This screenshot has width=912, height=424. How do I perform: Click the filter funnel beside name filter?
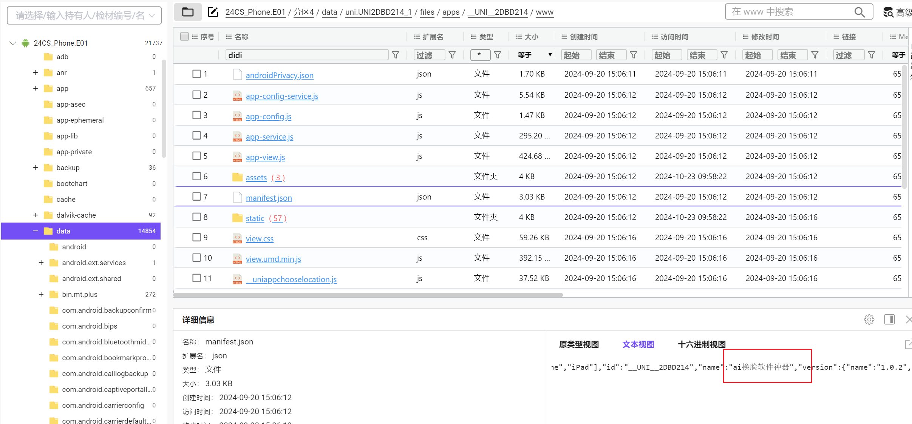[x=396, y=55]
